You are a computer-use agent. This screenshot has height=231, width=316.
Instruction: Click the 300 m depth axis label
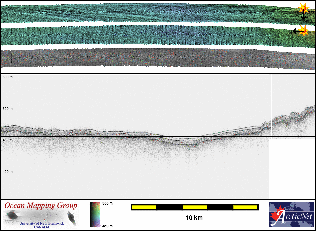(8, 77)
